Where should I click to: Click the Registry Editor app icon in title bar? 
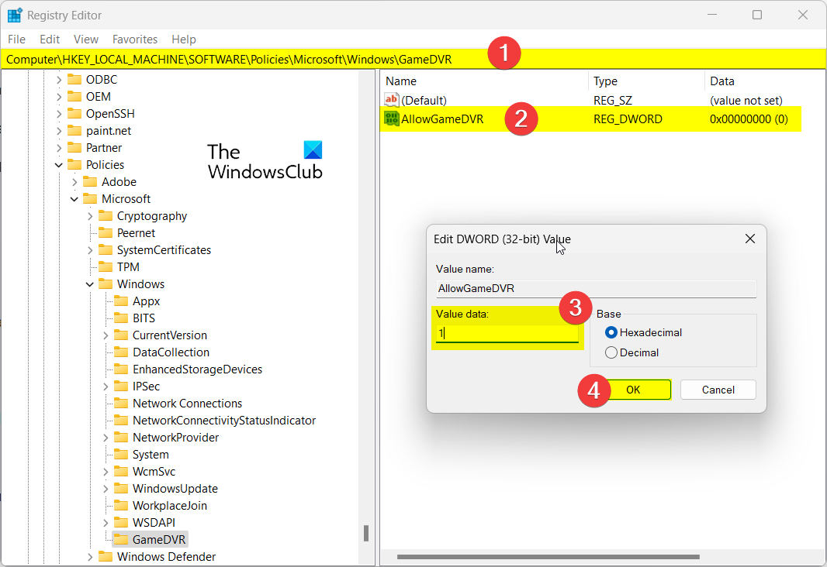click(14, 15)
